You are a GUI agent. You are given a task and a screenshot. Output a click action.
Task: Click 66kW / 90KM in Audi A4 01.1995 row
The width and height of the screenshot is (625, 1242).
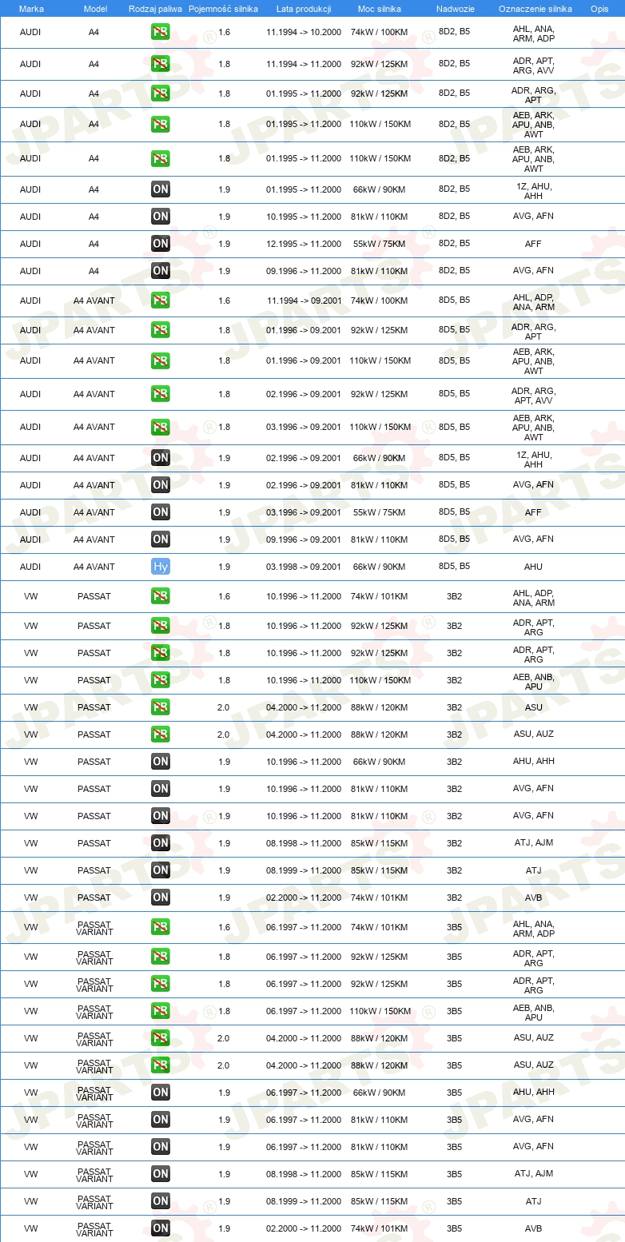point(379,189)
